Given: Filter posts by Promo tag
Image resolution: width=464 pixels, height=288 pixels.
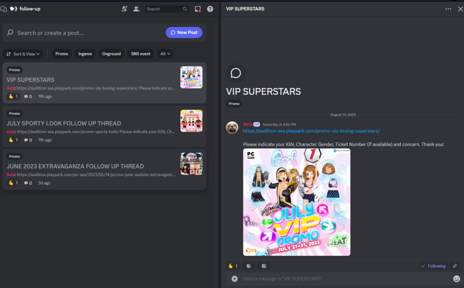Looking at the screenshot, I should coord(62,54).
